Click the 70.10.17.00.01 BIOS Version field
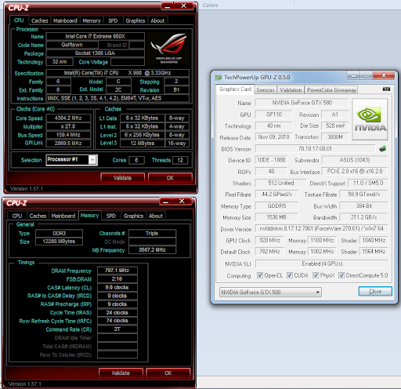Screen dimensions: 401x389 tap(315, 149)
